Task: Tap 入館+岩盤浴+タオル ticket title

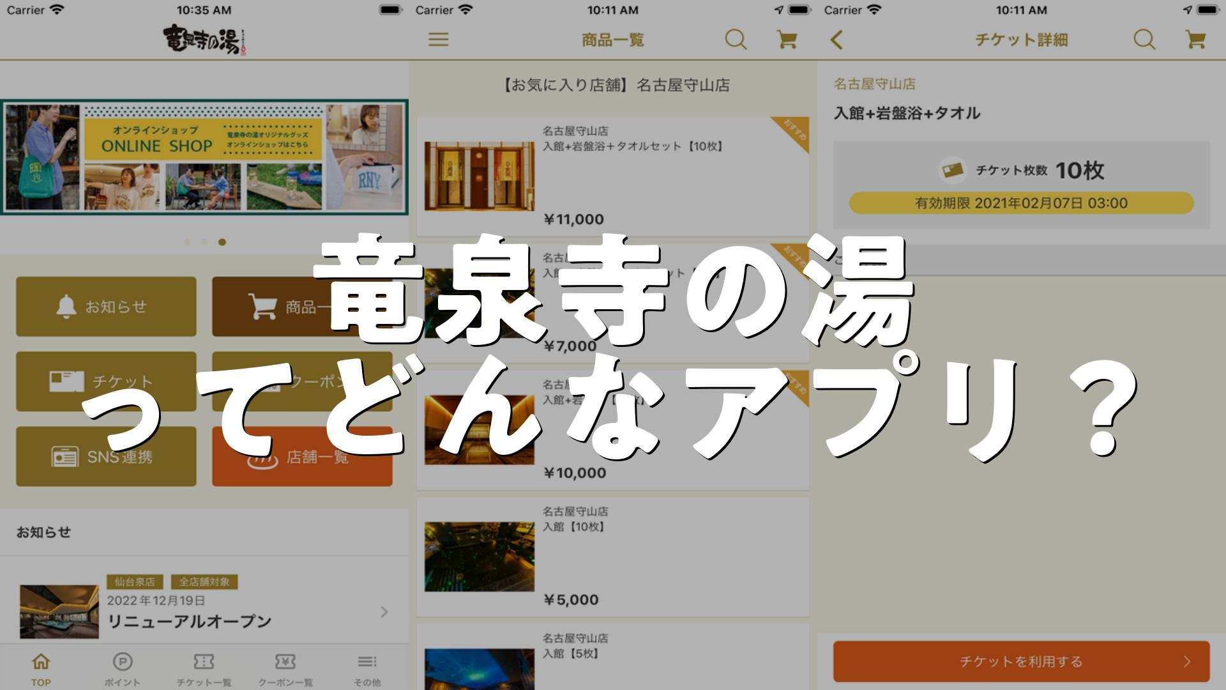Action: 907,113
